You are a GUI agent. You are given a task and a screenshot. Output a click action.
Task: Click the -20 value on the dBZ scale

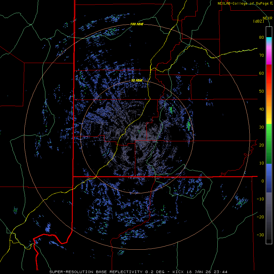(x=260, y=217)
